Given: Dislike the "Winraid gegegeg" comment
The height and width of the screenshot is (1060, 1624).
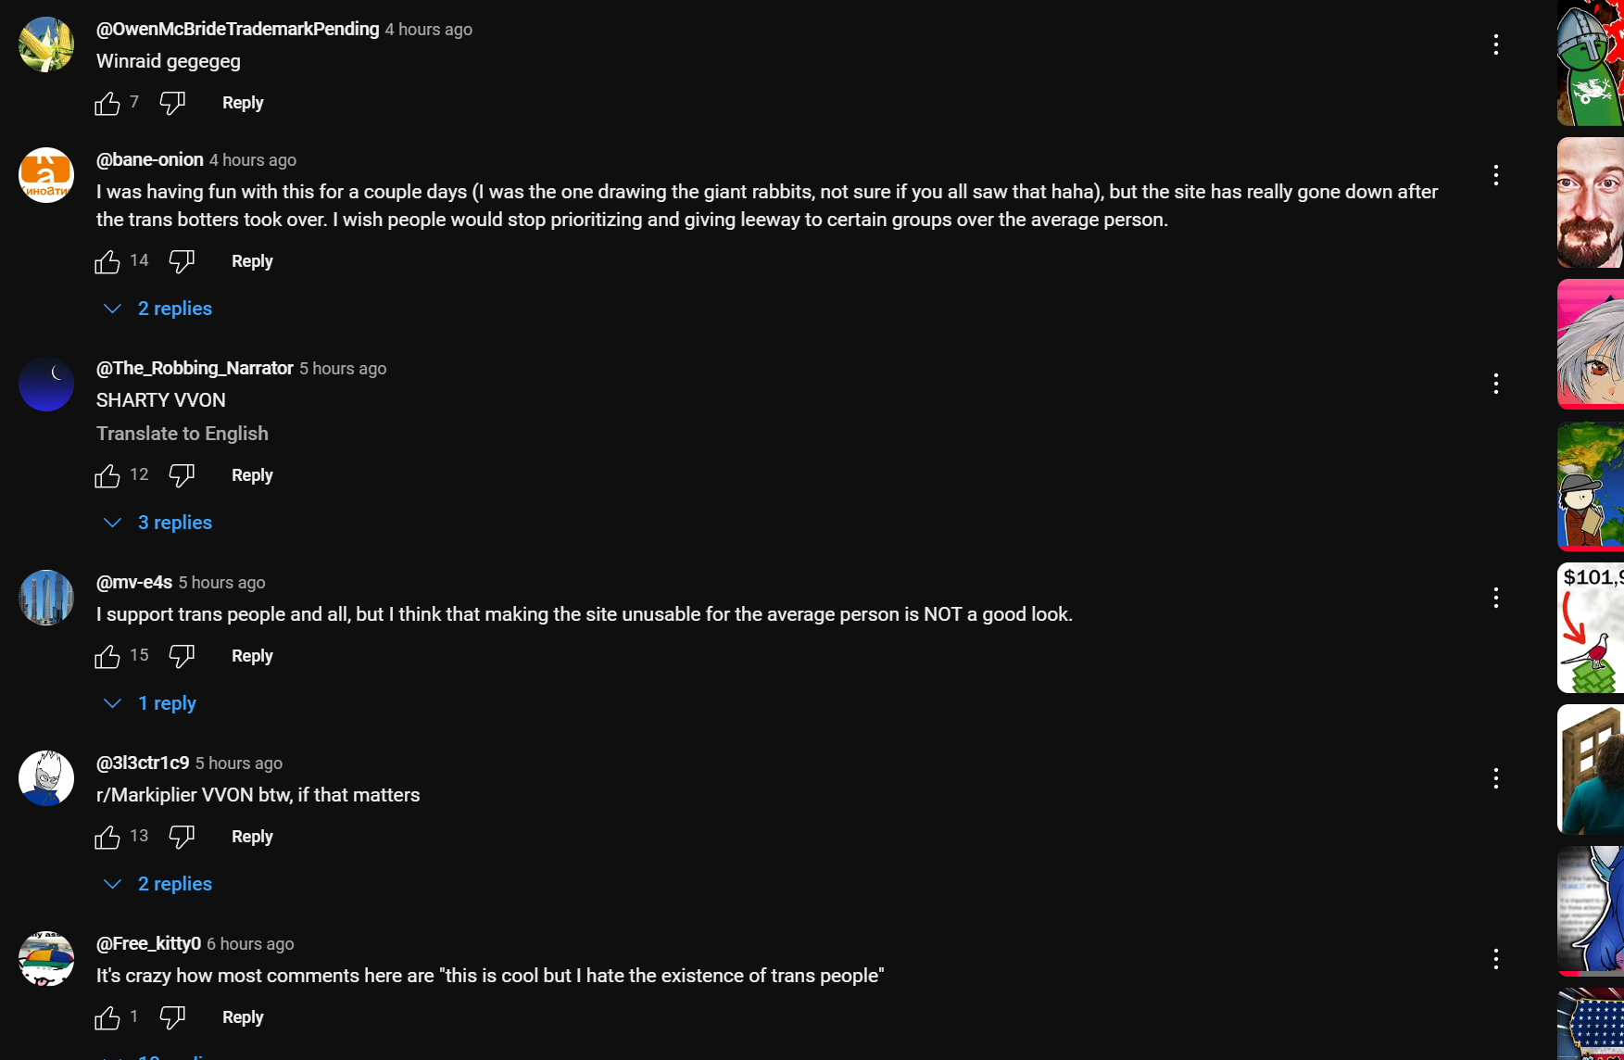Looking at the screenshot, I should click(172, 104).
